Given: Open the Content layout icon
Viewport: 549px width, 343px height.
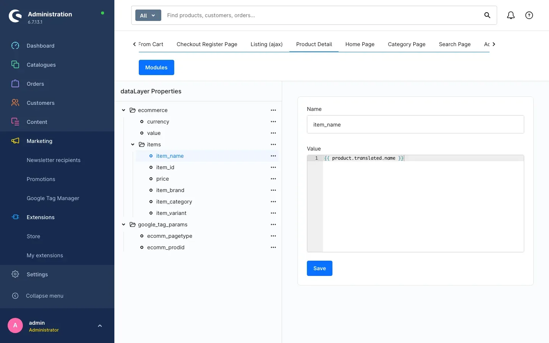Looking at the screenshot, I should pos(15,122).
